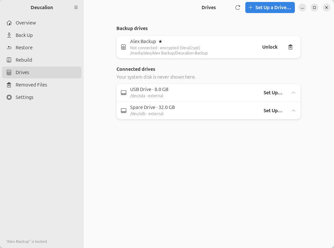Open the Rebuild page label
The width and height of the screenshot is (334, 248).
24,60
